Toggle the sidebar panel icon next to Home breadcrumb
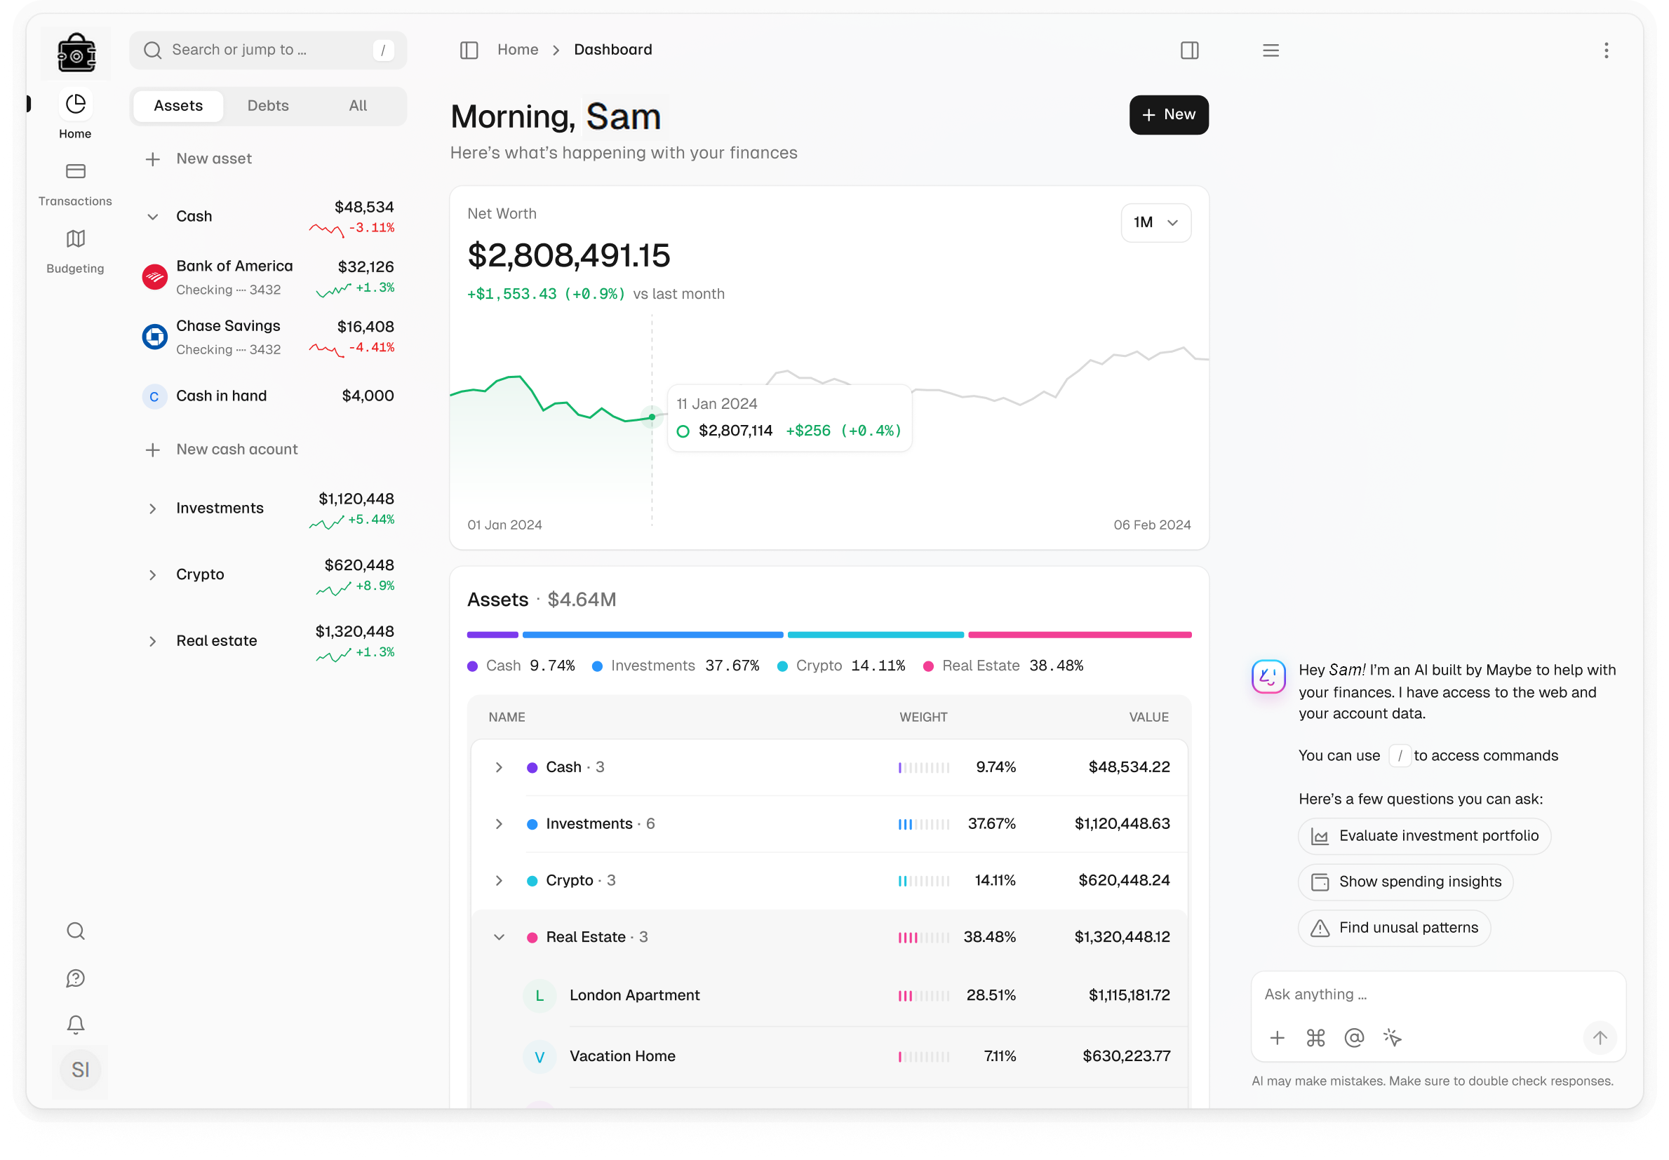This screenshot has width=1669, height=1160. (x=469, y=49)
